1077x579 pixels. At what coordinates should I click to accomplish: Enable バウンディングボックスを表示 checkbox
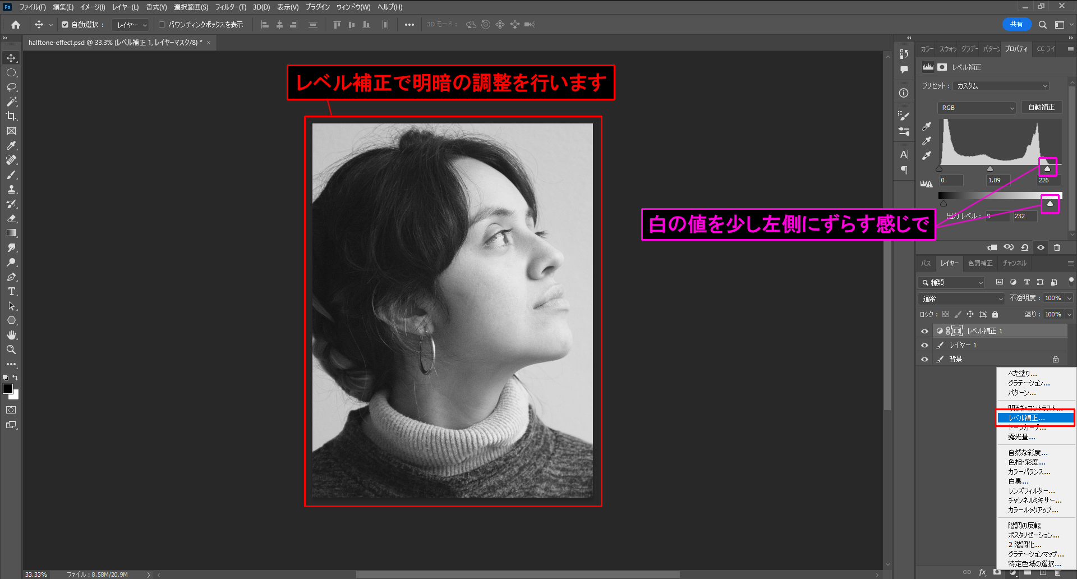162,25
